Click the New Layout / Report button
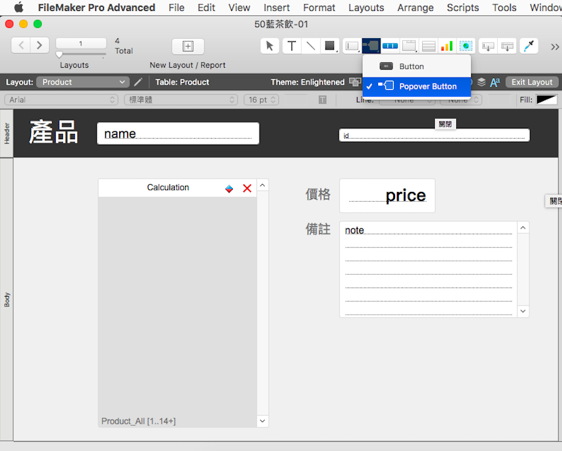Viewport: 562px width, 451px height. point(188,46)
